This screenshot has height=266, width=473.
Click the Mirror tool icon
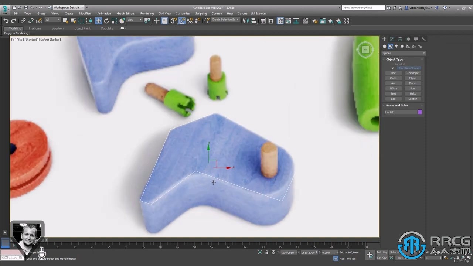(246, 21)
